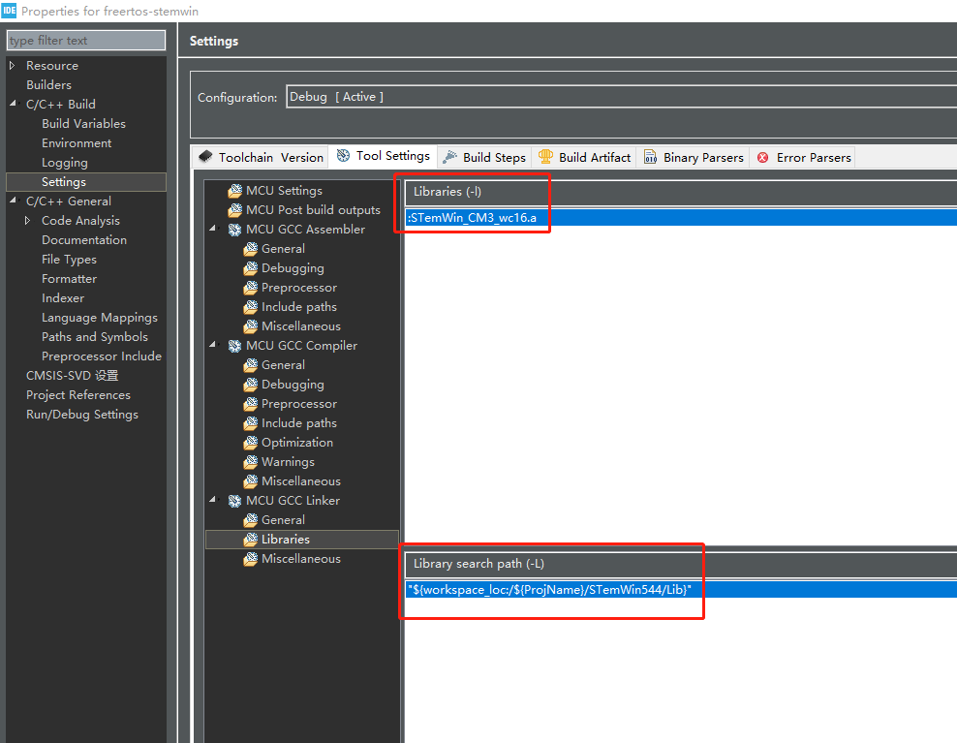Collapse the MCU GCC Assembler group
The height and width of the screenshot is (743, 957).
pos(212,229)
